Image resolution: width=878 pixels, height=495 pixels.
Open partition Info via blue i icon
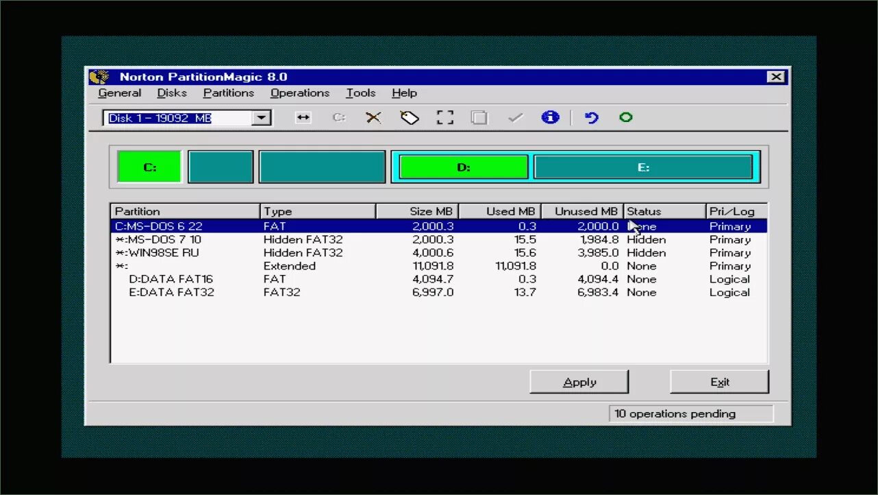pyautogui.click(x=550, y=117)
